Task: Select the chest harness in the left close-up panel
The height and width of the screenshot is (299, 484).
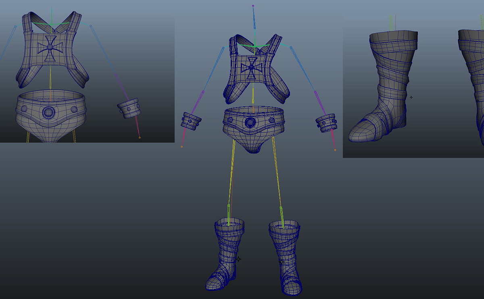Action: 52,49
